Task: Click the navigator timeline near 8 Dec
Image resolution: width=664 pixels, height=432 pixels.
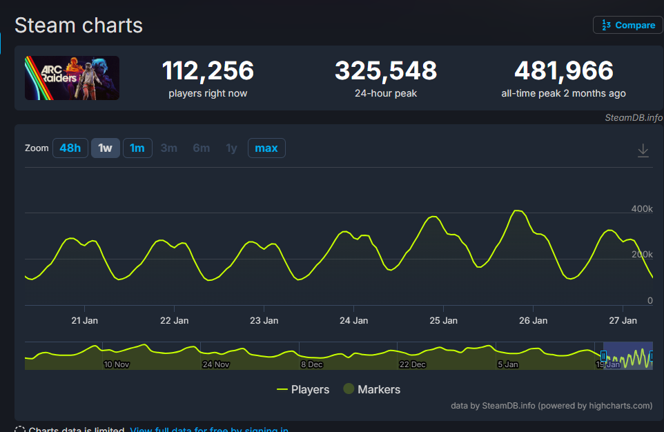Action: 311,355
